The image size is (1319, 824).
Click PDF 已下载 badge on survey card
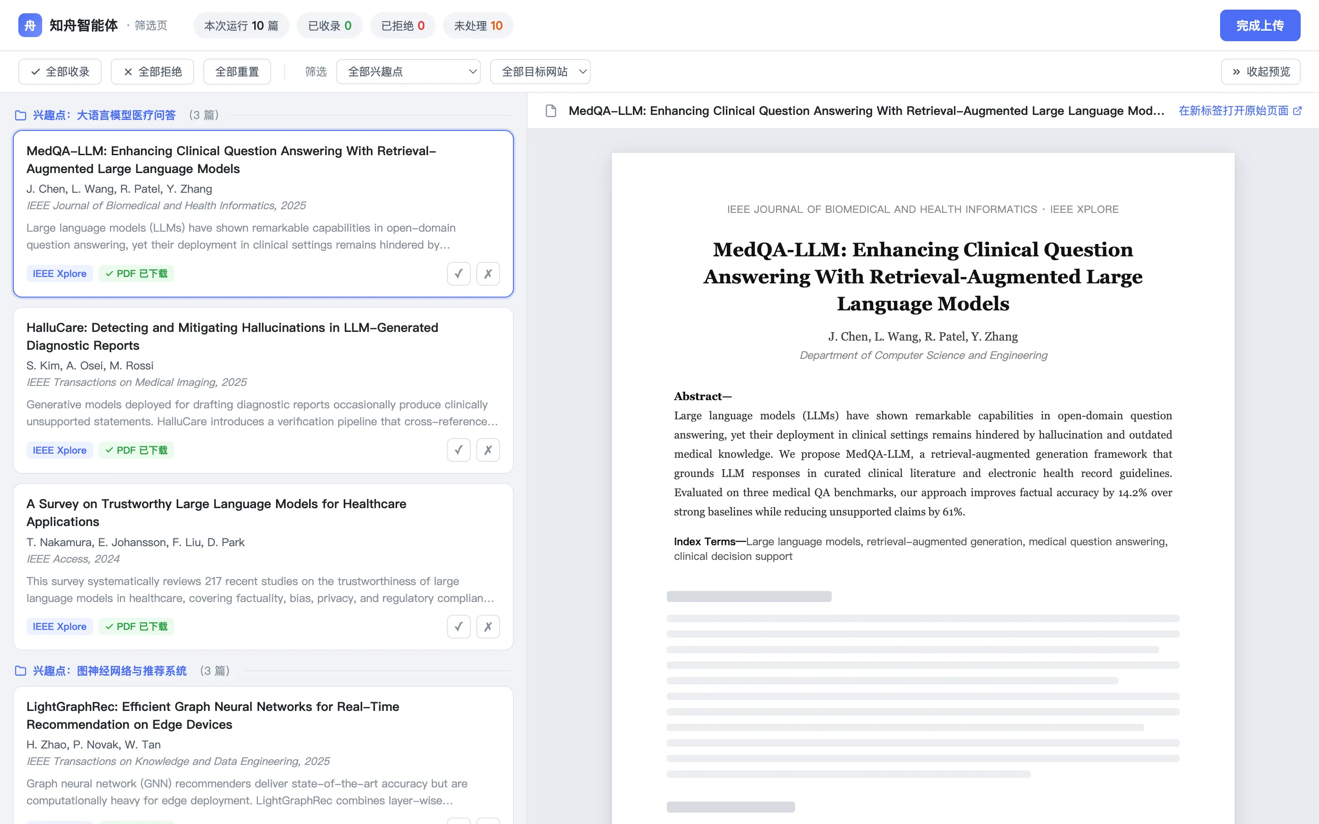[x=136, y=627]
